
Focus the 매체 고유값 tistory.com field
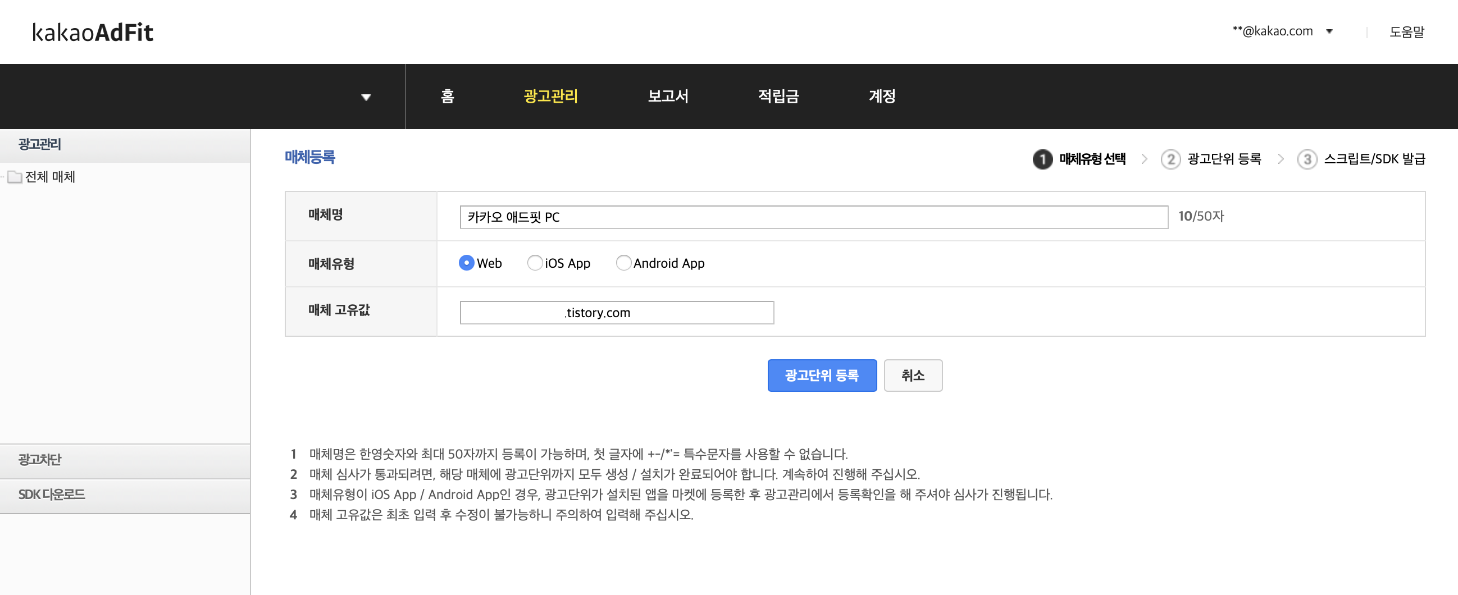click(616, 313)
